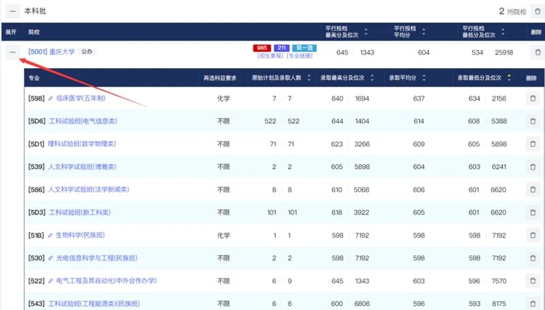
Task: Sort by 平行投档最高分及位次 column
Action: pos(365,31)
